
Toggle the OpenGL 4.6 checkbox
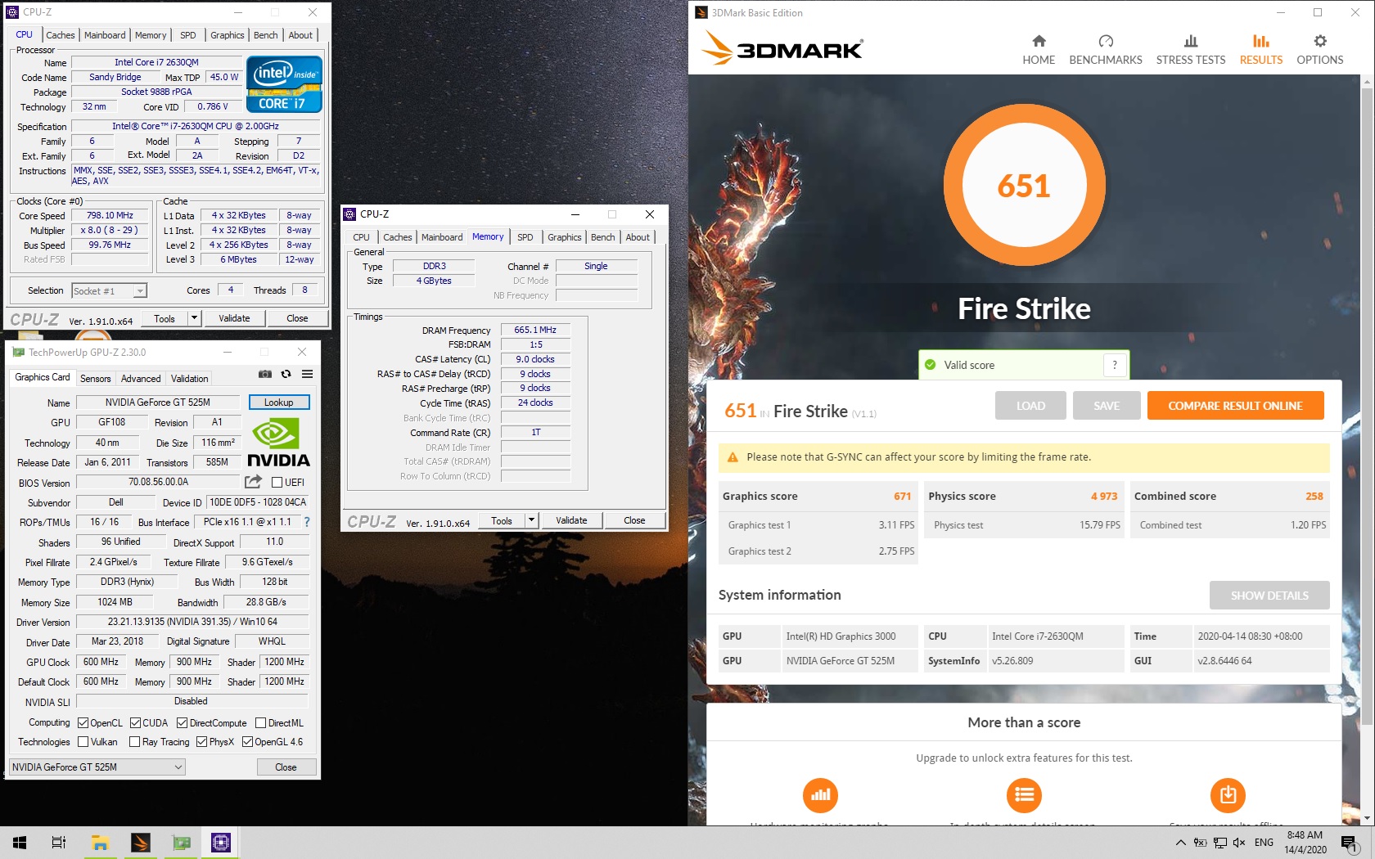(247, 742)
